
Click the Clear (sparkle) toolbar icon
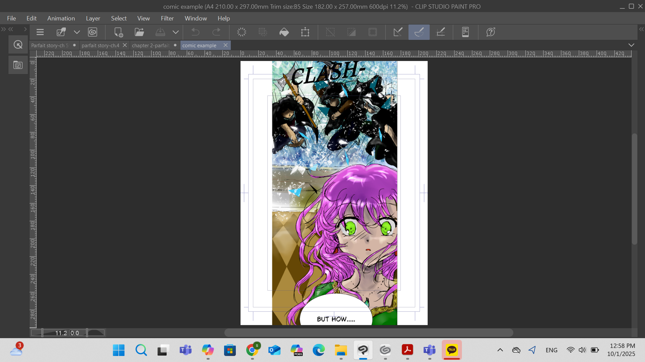pos(242,32)
